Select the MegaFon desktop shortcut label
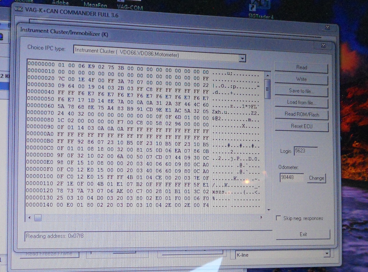This screenshot has width=368, height=272. click(x=95, y=5)
